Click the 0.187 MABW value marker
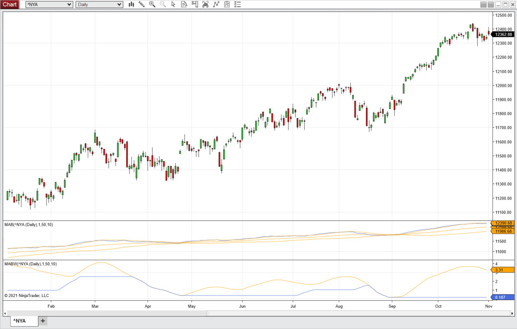Image resolution: width=517 pixels, height=329 pixels. coord(503,297)
